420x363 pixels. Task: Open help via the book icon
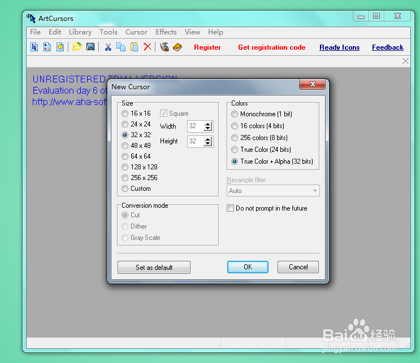pos(177,47)
